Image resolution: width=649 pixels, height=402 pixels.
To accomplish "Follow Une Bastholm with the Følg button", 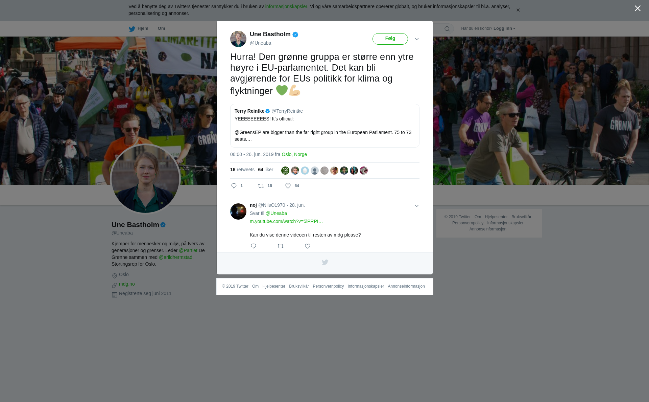I will 390,39.
